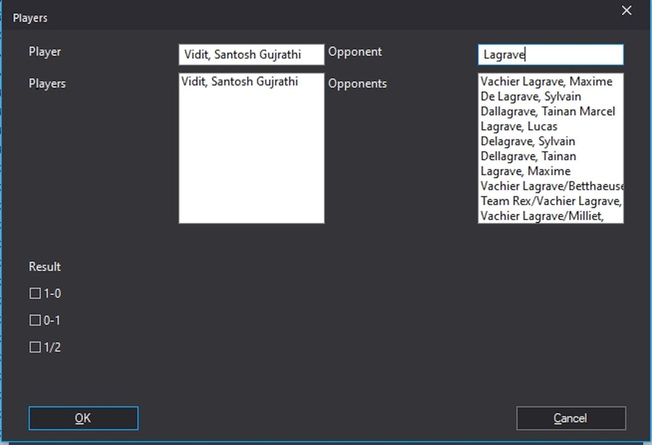Enable the 1/2 draw result checkbox
652x445 pixels.
click(x=35, y=347)
